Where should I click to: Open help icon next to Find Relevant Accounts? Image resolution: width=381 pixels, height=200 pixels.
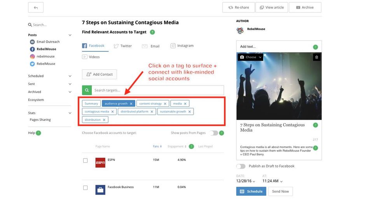click(x=152, y=32)
